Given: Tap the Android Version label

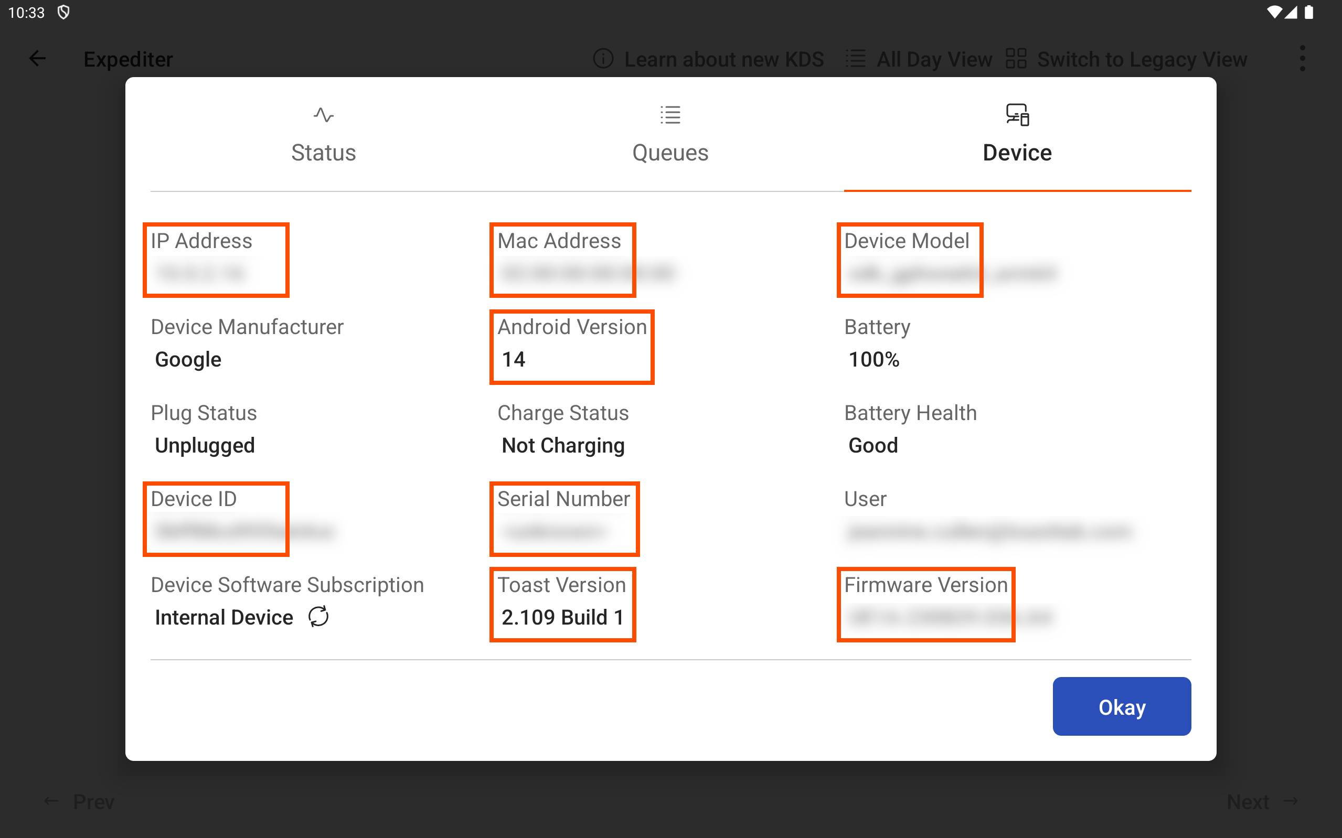Looking at the screenshot, I should point(572,327).
